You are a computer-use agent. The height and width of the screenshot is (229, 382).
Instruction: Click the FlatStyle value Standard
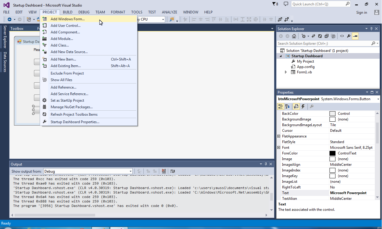[337, 142]
